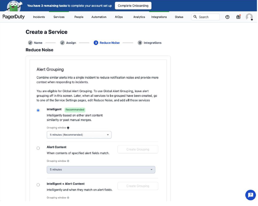Go to the Integrations nav item
Image resolution: width=258 pixels, height=206 pixels.
click(x=159, y=17)
